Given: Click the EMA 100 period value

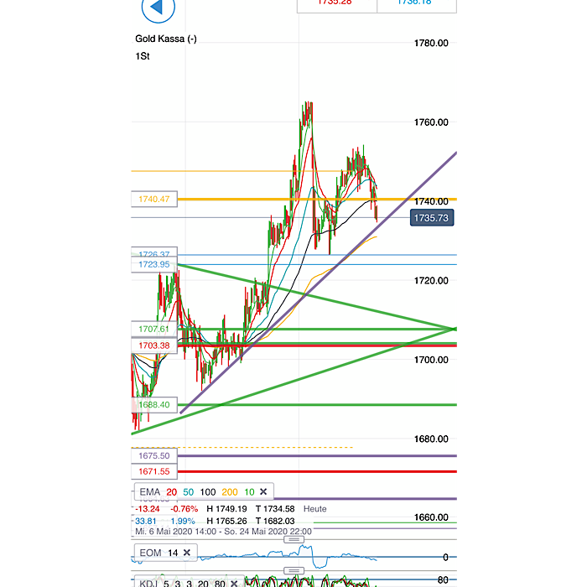Looking at the screenshot, I should coord(208,492).
